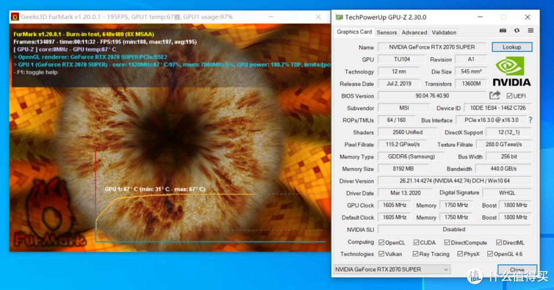Minimize the FurMark window
The width and height of the screenshot is (554, 290).
271,17
